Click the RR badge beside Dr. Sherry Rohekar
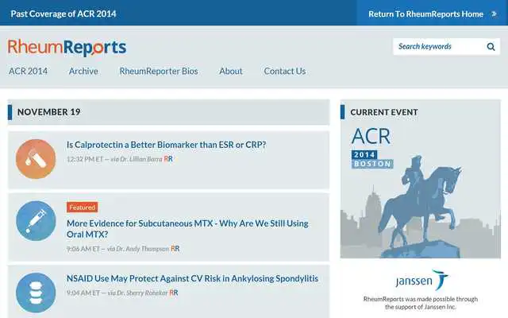 click(174, 293)
